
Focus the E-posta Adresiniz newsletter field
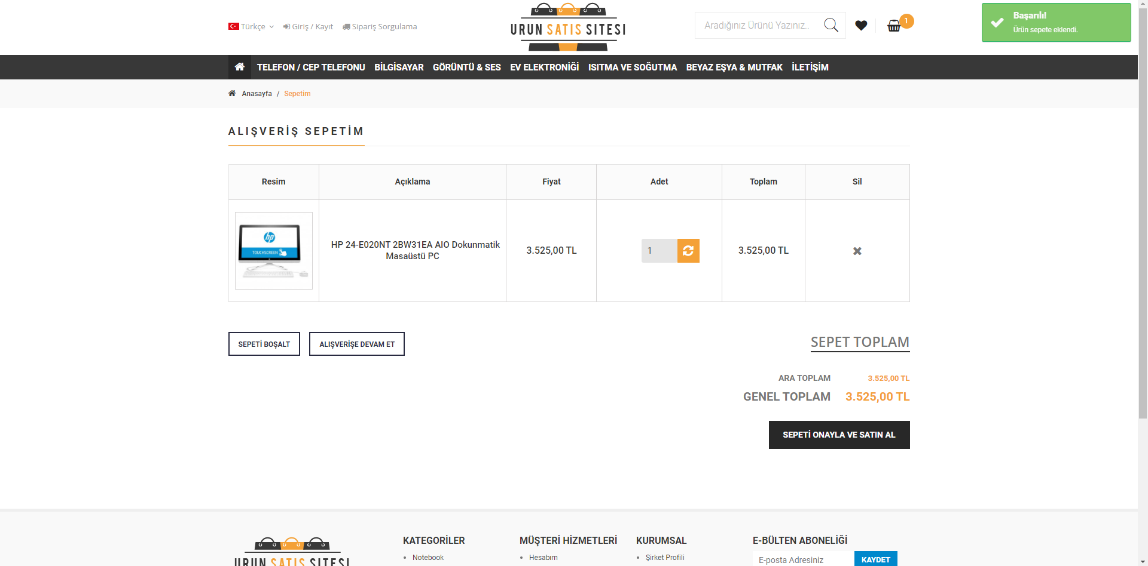click(x=804, y=559)
